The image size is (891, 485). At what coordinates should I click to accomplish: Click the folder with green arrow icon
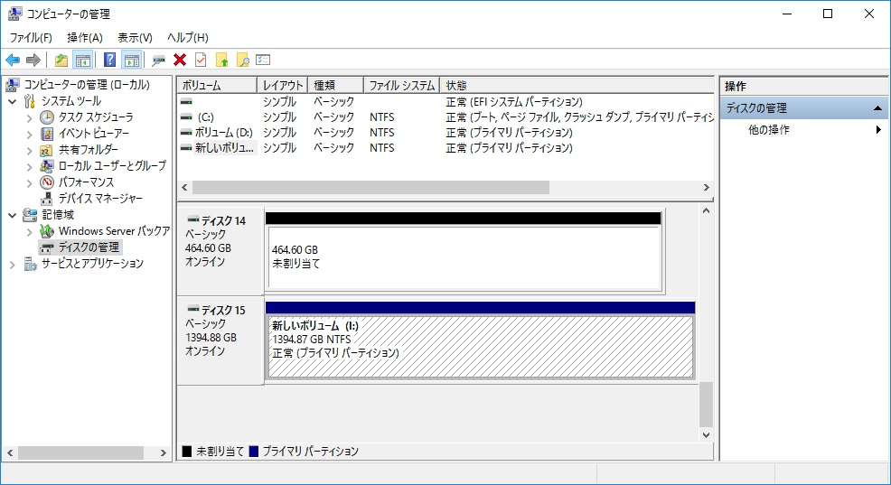click(x=222, y=60)
